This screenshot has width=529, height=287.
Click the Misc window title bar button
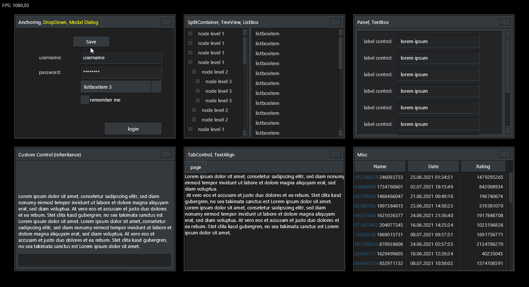click(505, 154)
